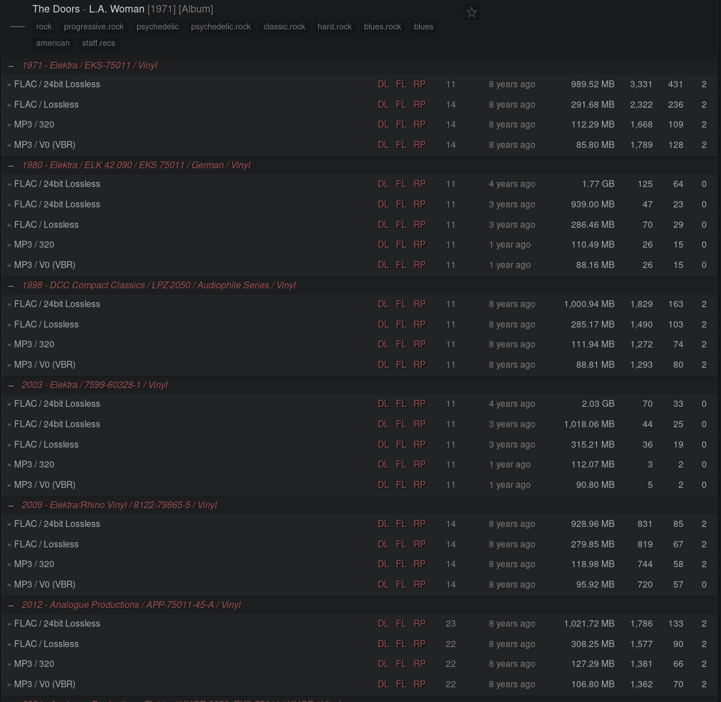Click DL for the 88.81 MB torrent
Screen dimensions: 721x702
pos(383,364)
